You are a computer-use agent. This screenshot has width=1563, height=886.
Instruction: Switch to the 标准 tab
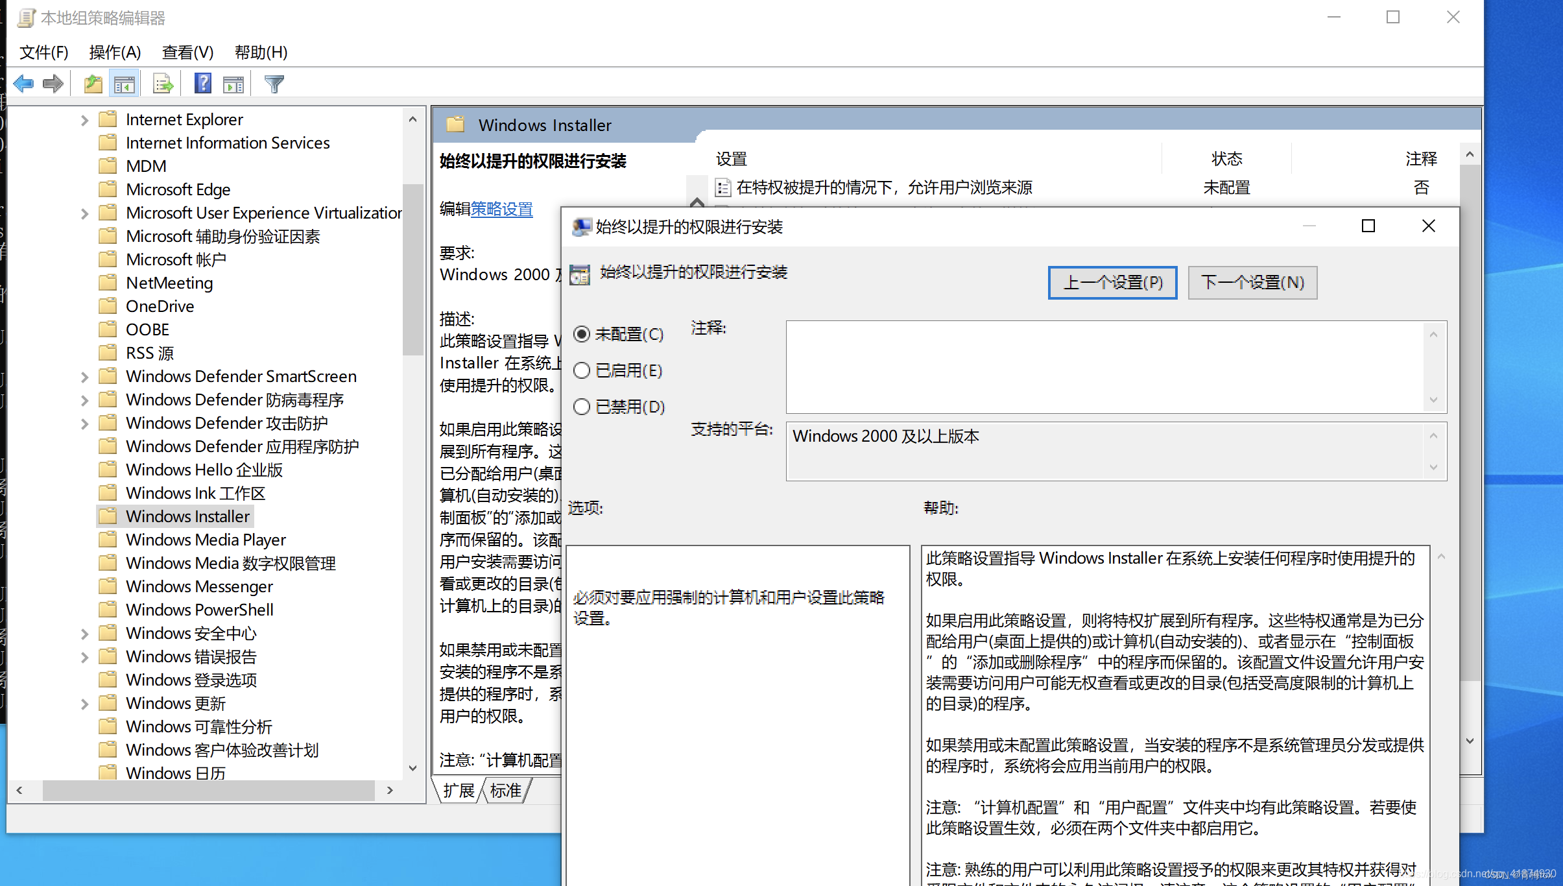pyautogui.click(x=506, y=791)
